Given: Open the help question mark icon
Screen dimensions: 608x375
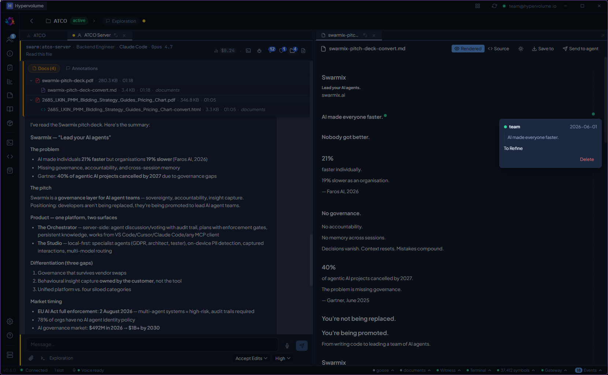Looking at the screenshot, I should tap(10, 335).
